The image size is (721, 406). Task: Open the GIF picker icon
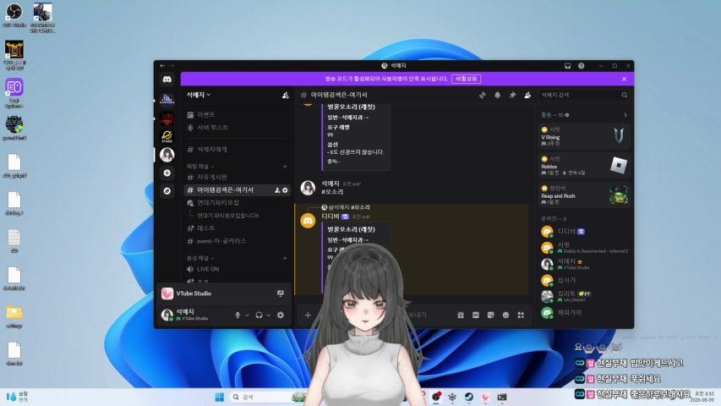[476, 315]
